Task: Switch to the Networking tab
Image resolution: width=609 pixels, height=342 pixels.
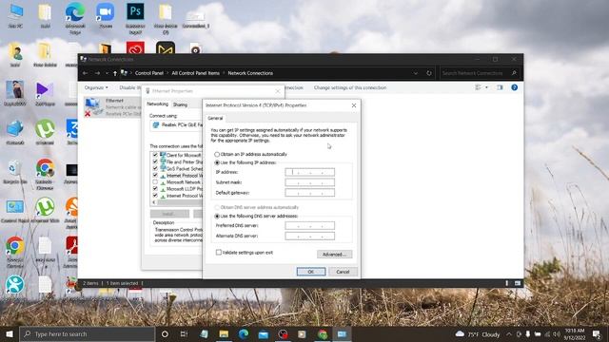Action: (157, 104)
